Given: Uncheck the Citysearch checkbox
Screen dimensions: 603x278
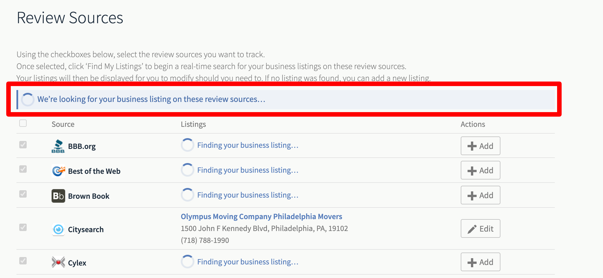Looking at the screenshot, I should [23, 227].
